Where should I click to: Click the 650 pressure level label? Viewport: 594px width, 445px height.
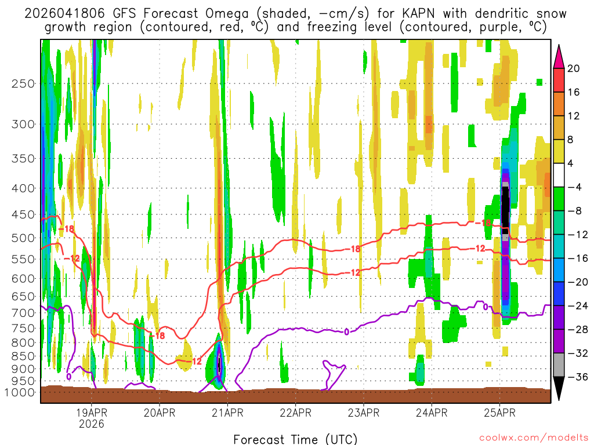(x=23, y=296)
